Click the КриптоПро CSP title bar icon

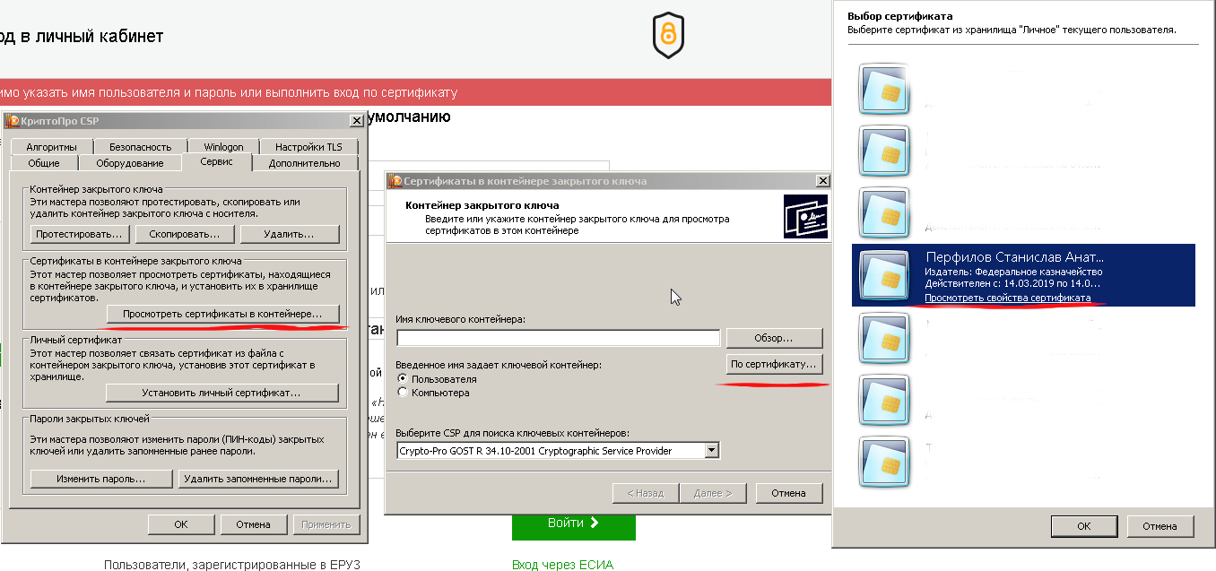12,120
